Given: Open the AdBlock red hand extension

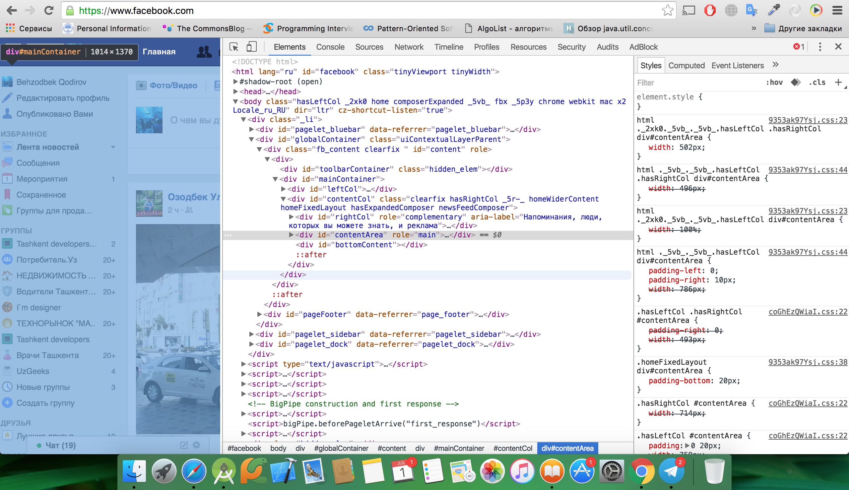Looking at the screenshot, I should (x=710, y=11).
